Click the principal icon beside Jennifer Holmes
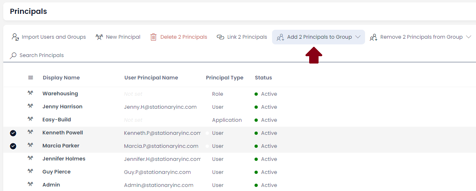This screenshot has width=476, height=191. [x=30, y=158]
